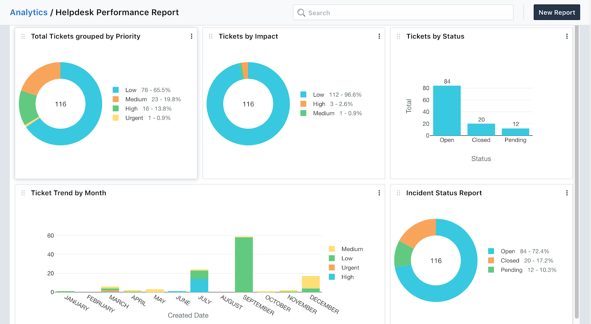
Task: Click the September bar in Ticket Trend
Action: [x=244, y=264]
